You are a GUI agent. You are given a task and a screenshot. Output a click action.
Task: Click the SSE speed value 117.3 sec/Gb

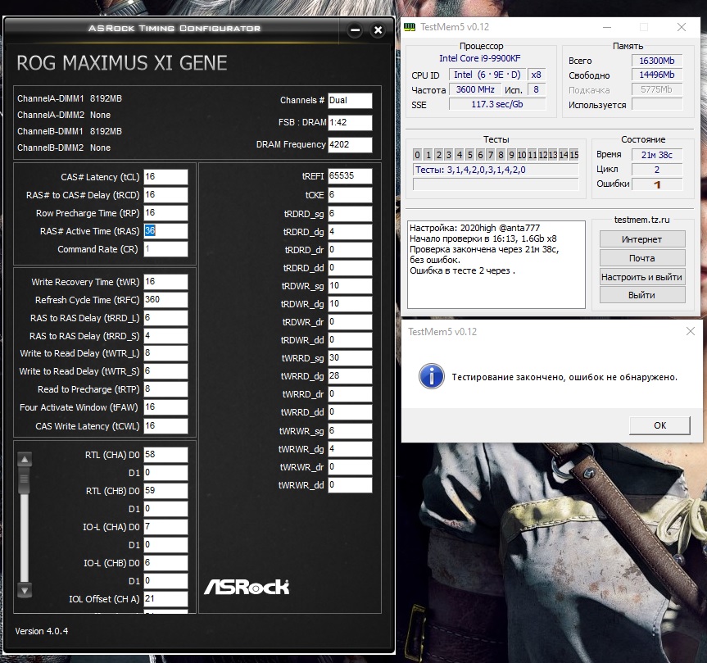pyautogui.click(x=497, y=104)
